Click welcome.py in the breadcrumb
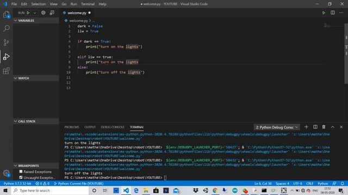The height and width of the screenshot is (195, 348). [x=78, y=21]
